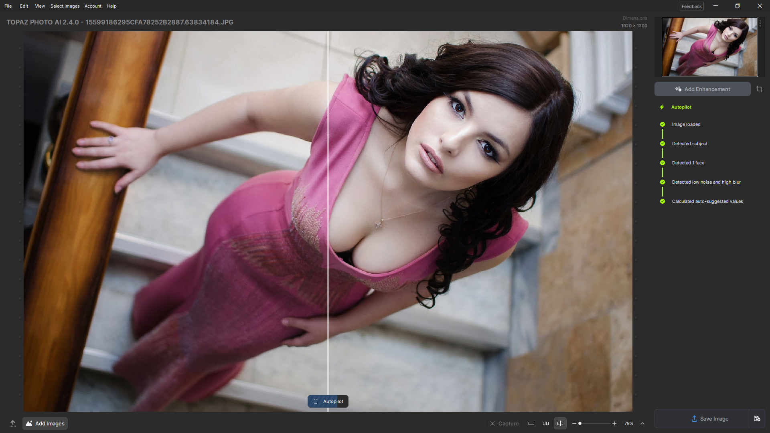Open the View menu

tap(40, 6)
